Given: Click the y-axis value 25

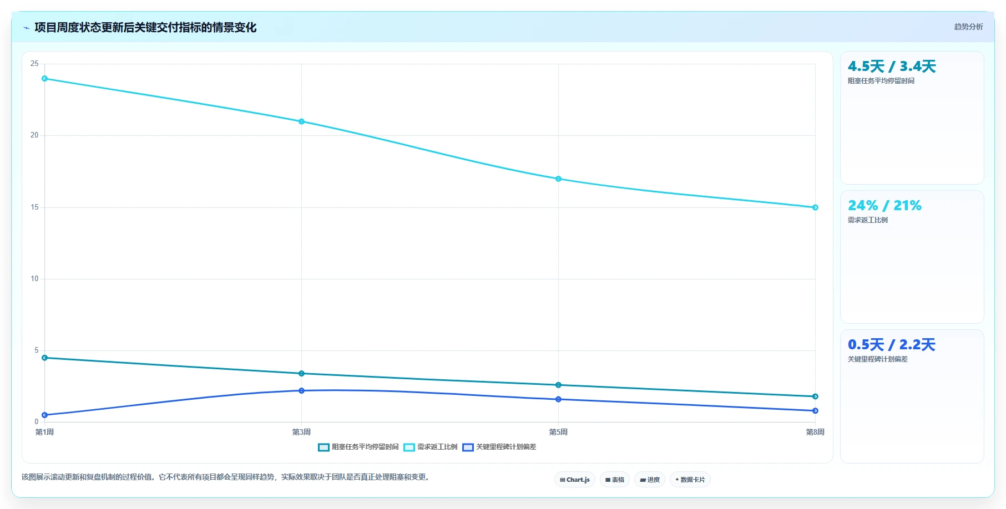Looking at the screenshot, I should tap(34, 64).
